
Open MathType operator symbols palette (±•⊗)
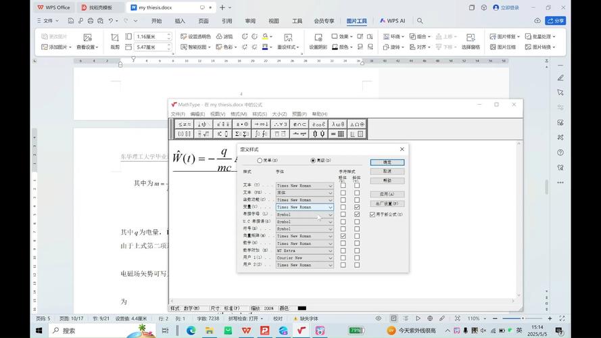242,124
